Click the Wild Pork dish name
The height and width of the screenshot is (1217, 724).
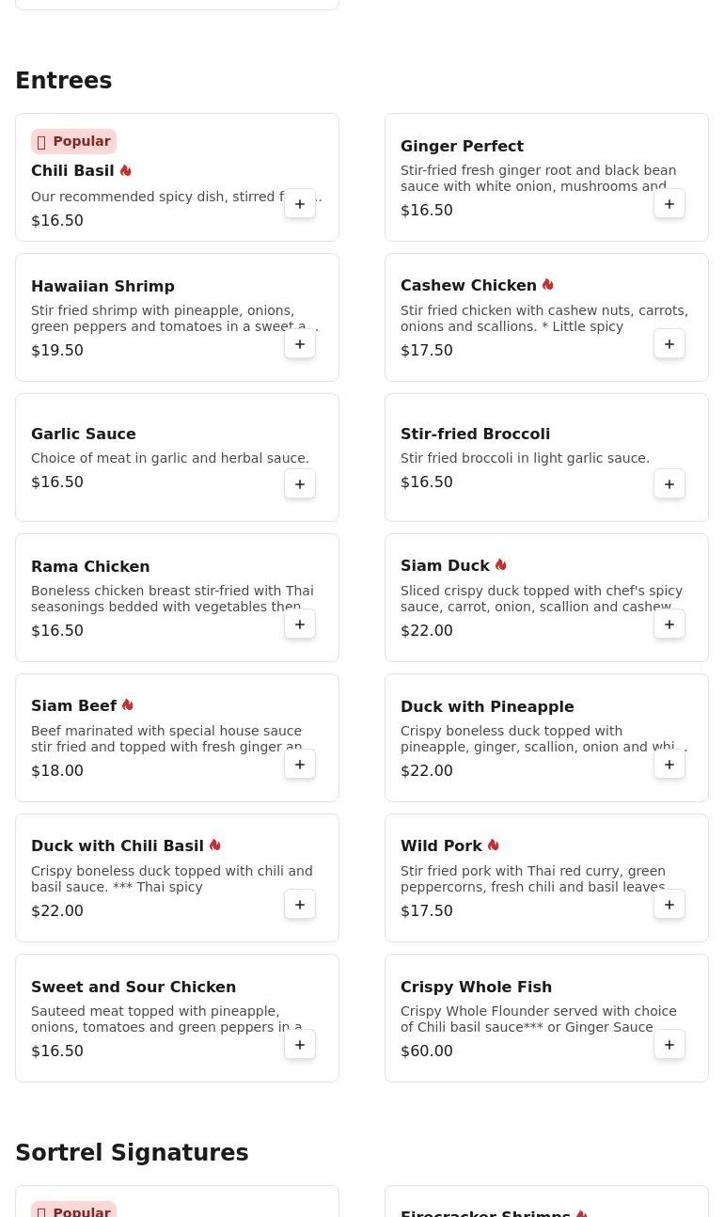(x=441, y=846)
